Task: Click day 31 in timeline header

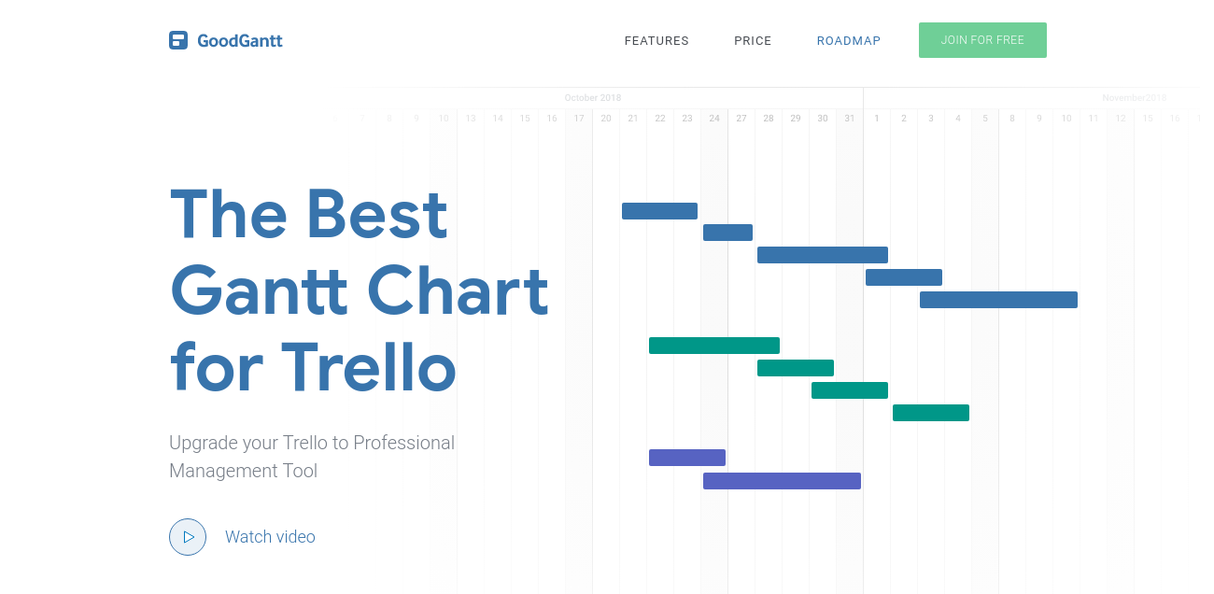Action: pos(849,119)
